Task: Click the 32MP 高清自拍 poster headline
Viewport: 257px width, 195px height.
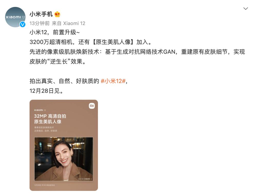Action: pyautogui.click(x=50, y=116)
